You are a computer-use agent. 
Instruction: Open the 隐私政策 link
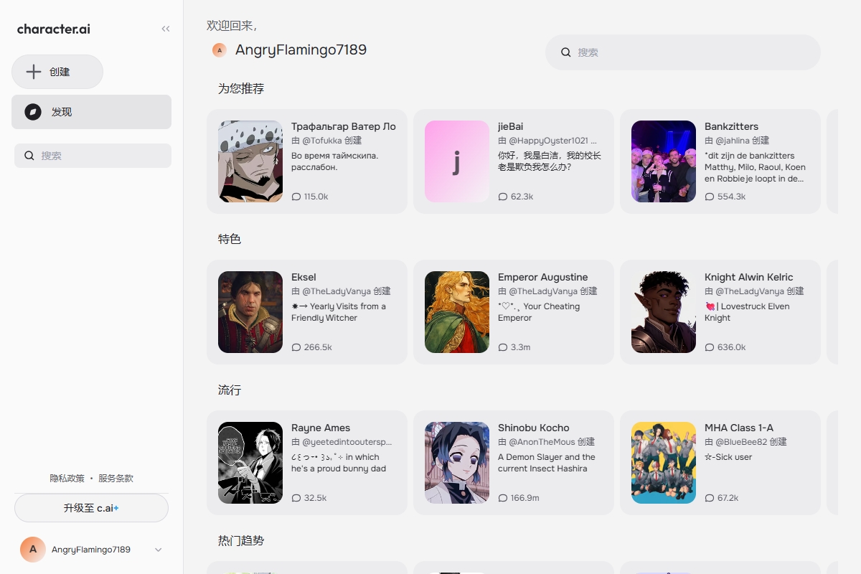(67, 479)
